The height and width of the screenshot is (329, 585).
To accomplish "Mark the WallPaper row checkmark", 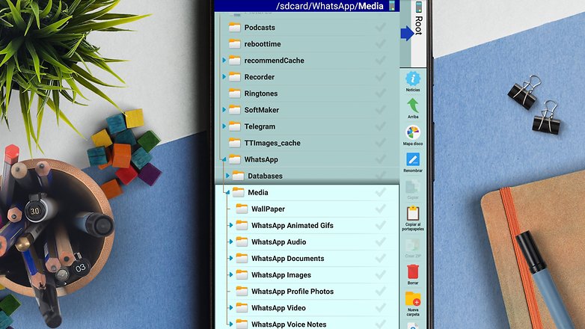I will (381, 208).
